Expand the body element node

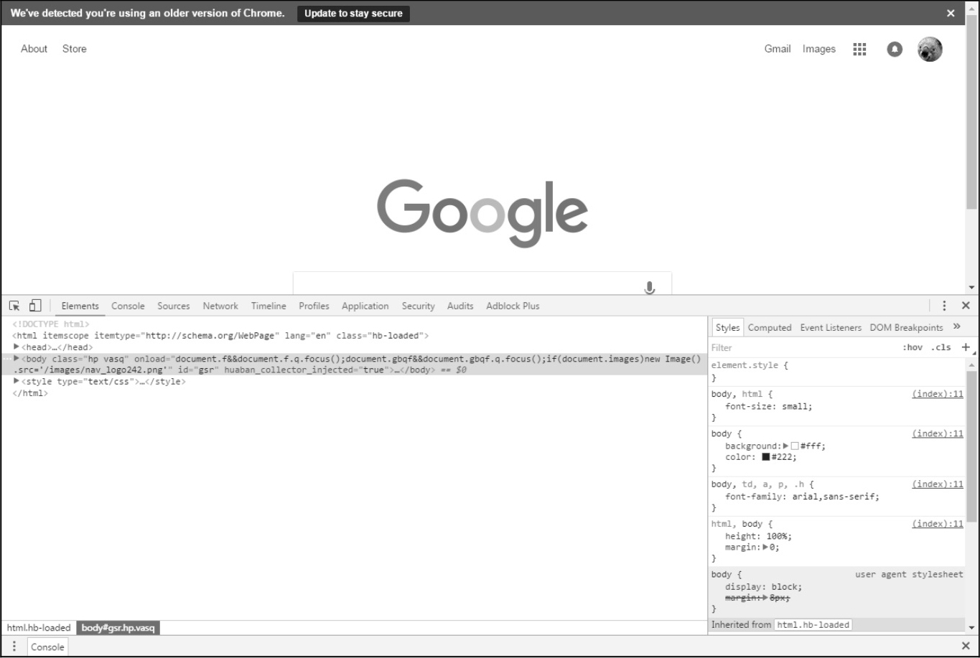tap(17, 358)
